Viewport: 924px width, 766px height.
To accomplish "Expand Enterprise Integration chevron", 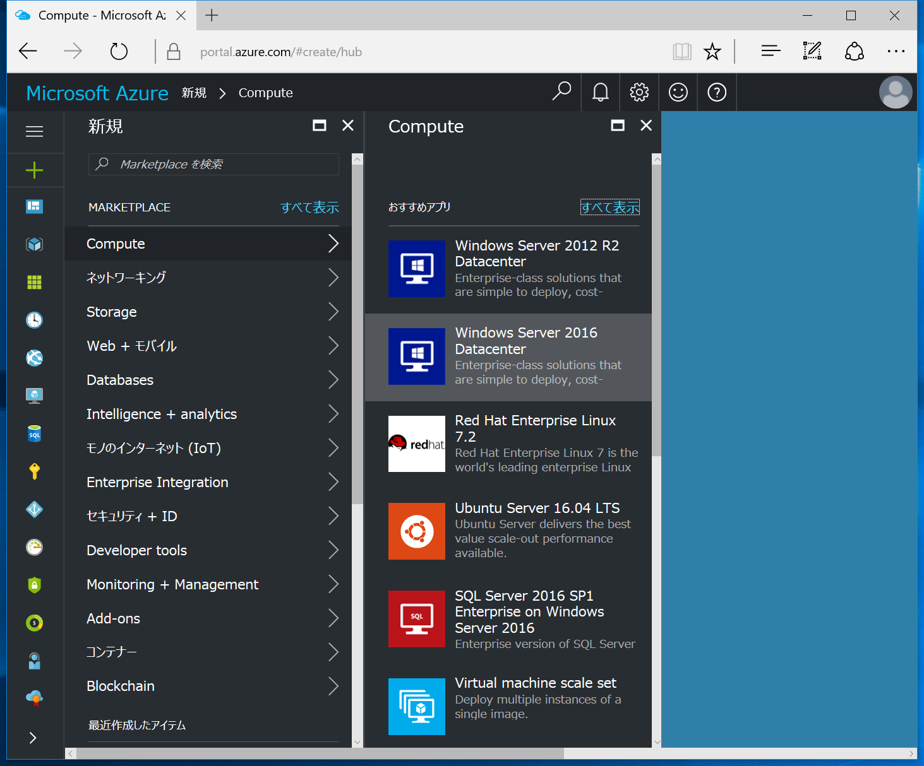I will 333,482.
